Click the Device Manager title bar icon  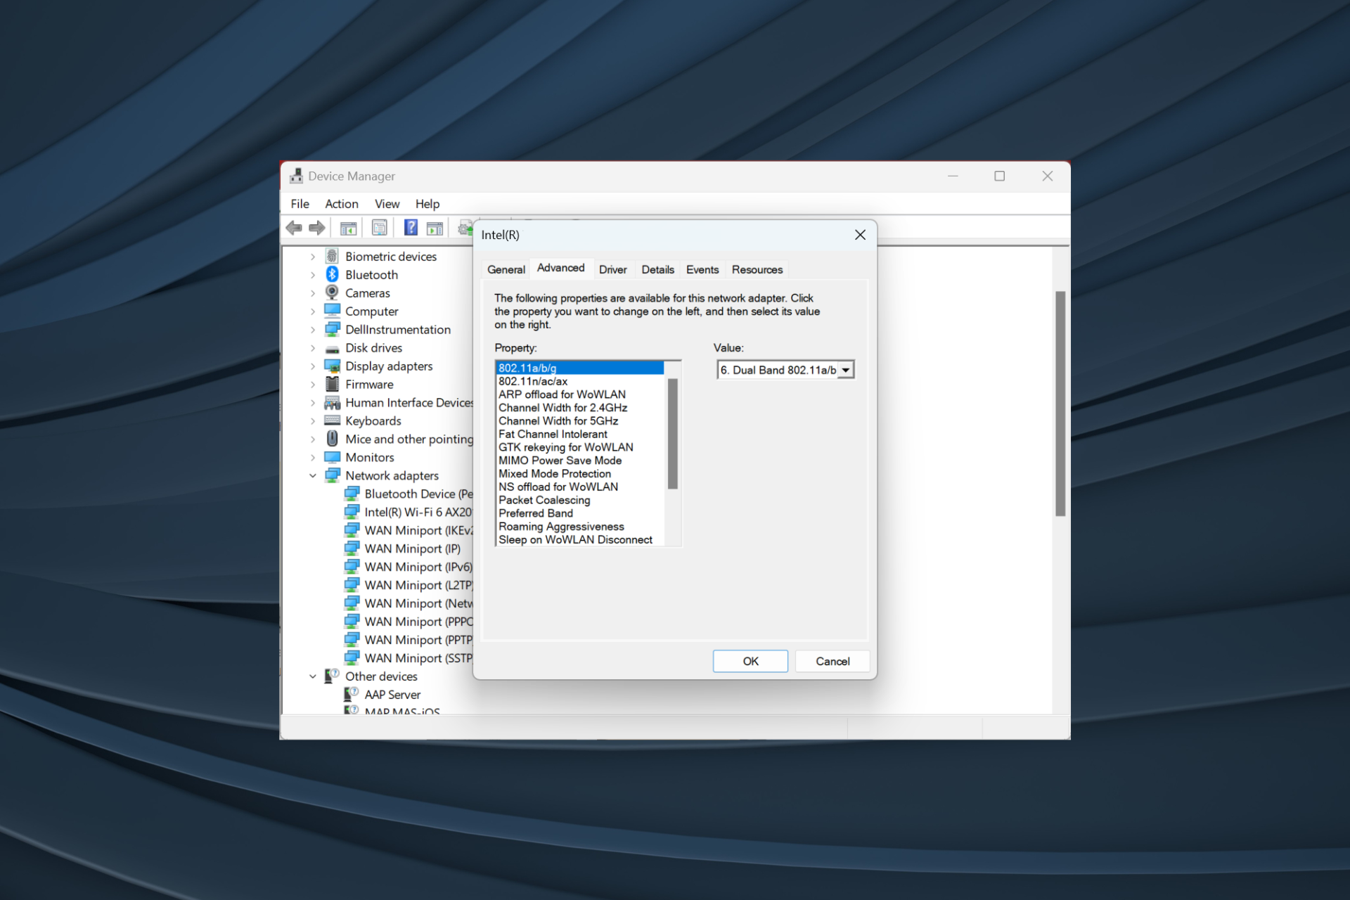pos(296,176)
